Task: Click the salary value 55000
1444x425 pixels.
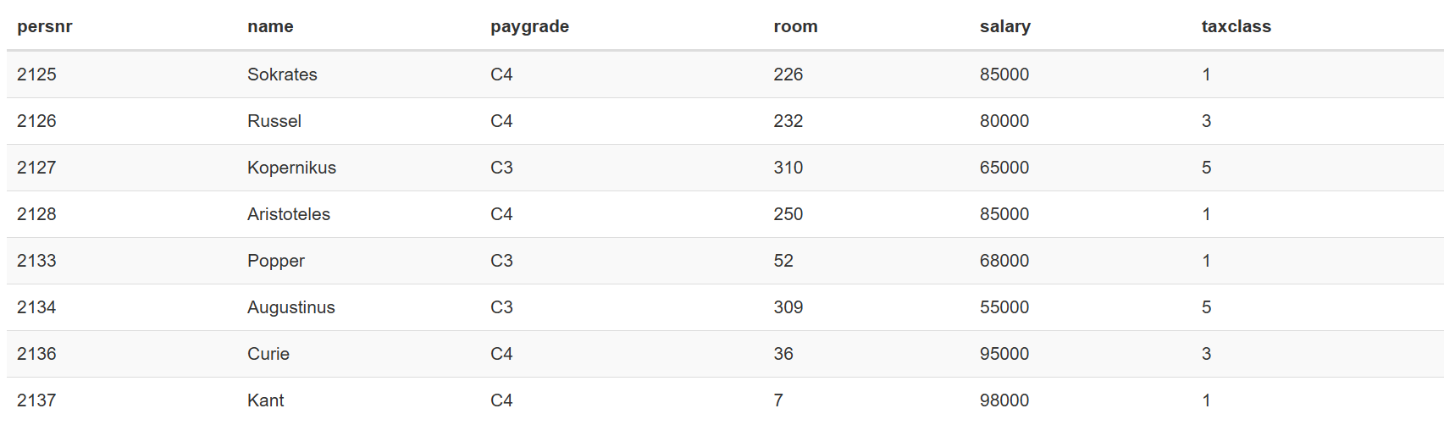Action: point(1004,307)
